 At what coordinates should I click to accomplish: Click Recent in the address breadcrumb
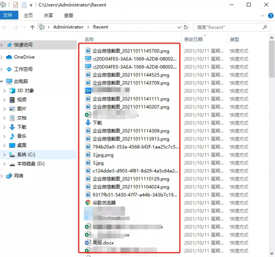(x=100, y=27)
